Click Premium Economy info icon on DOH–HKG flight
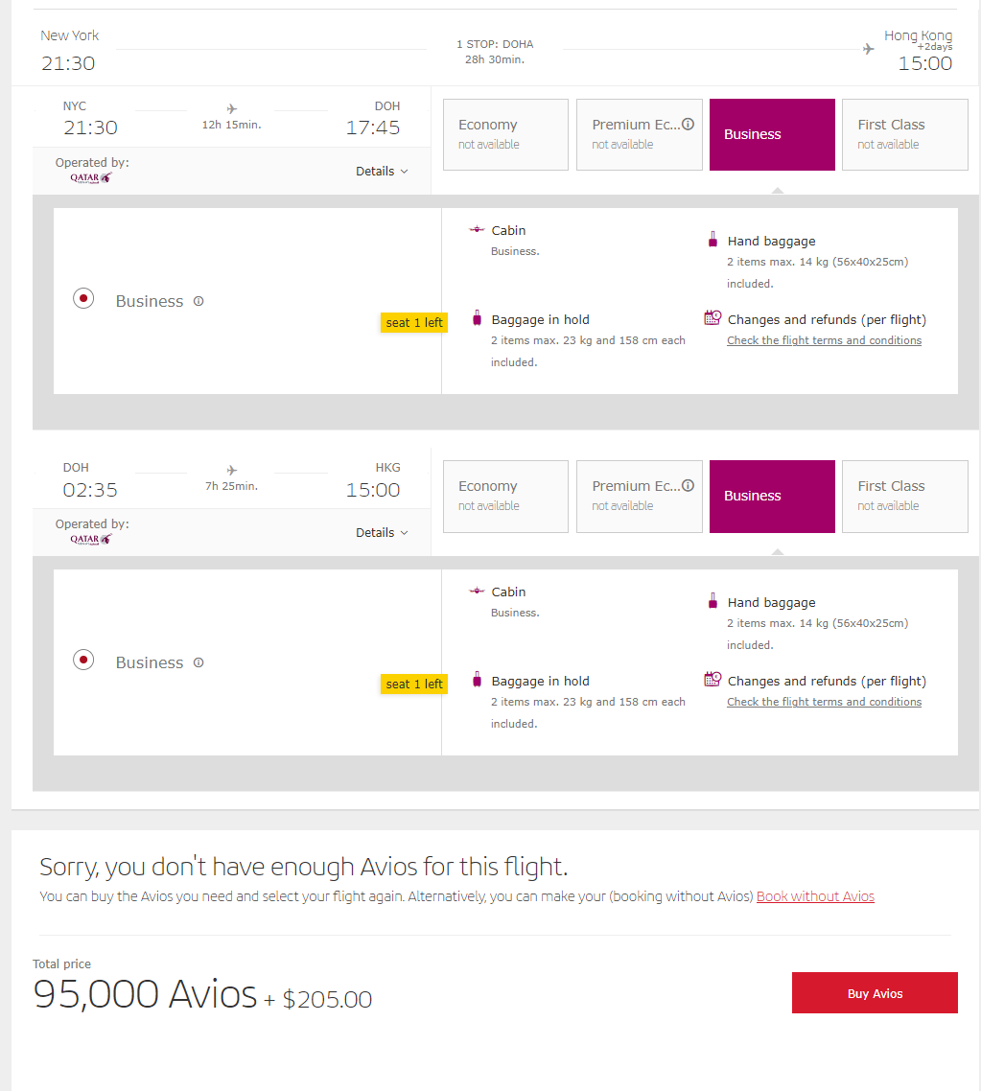 point(688,486)
